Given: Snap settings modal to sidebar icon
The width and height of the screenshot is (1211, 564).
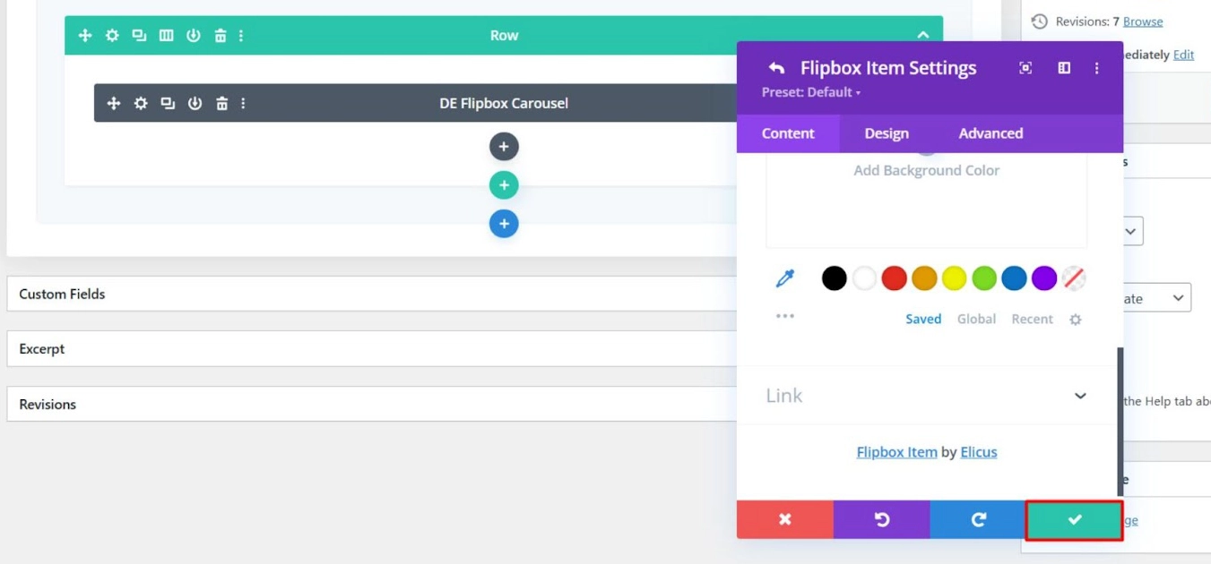Looking at the screenshot, I should [1064, 68].
